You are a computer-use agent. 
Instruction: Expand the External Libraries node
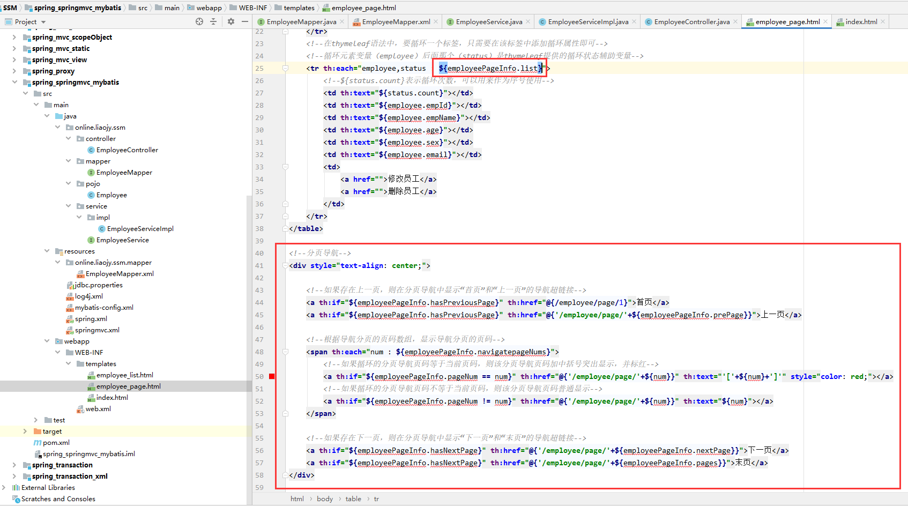tap(4, 487)
